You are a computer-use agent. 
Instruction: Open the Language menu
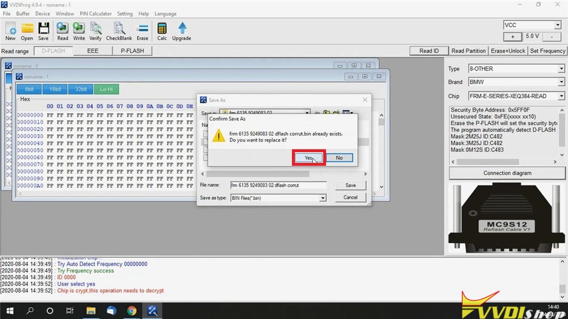coord(165,14)
